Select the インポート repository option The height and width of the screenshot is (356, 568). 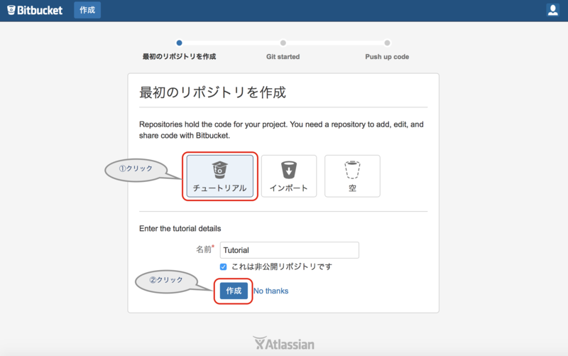[x=289, y=176]
